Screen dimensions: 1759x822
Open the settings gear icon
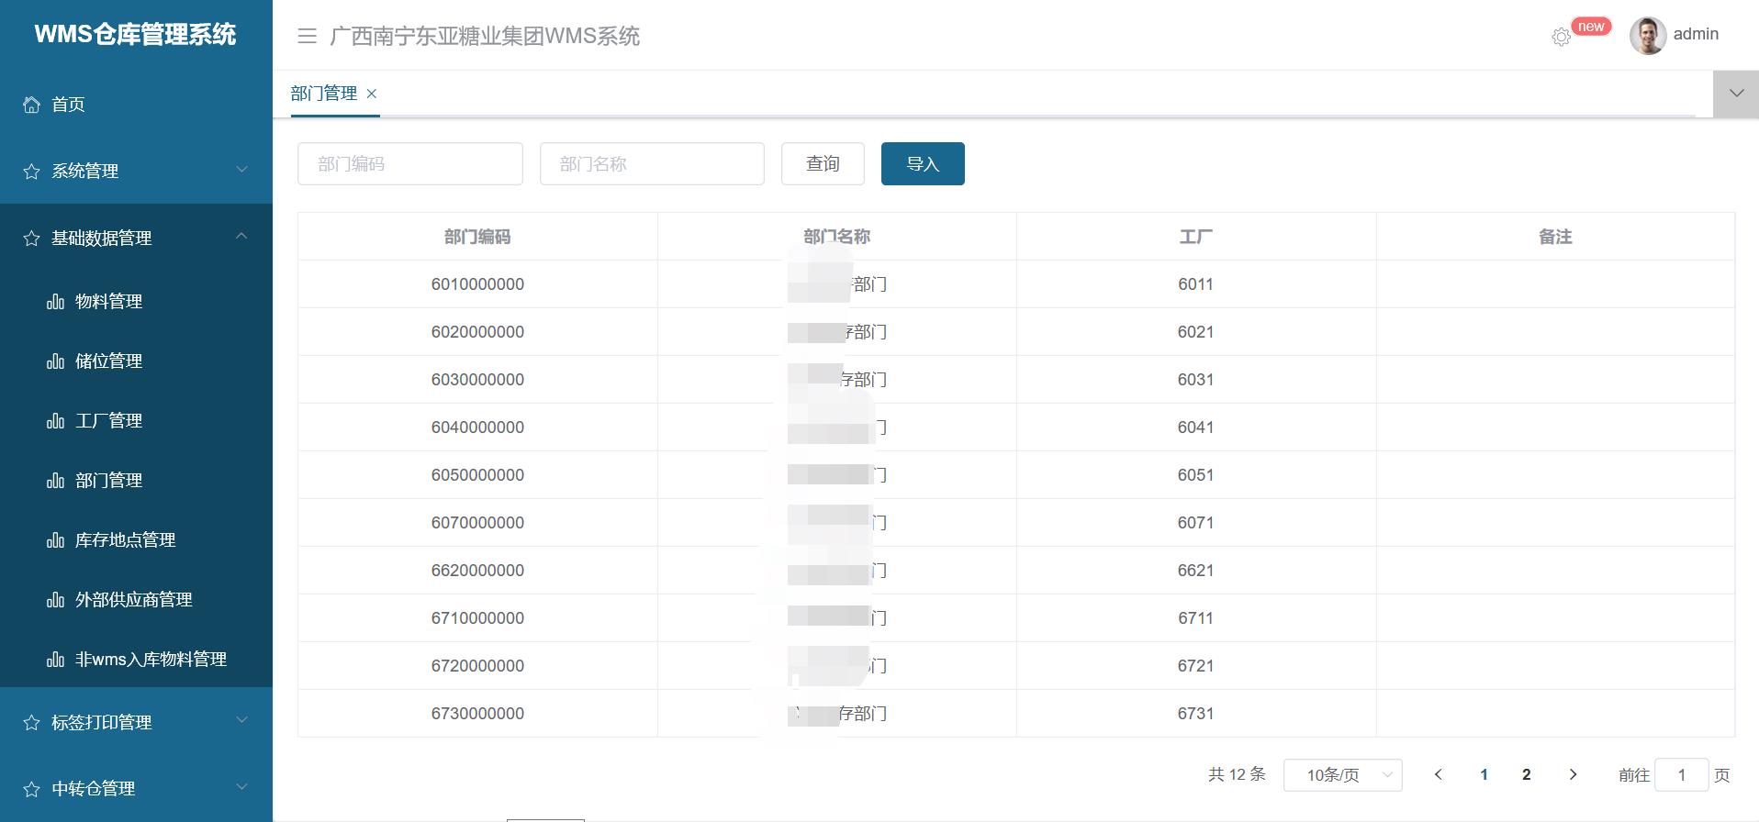(x=1561, y=37)
